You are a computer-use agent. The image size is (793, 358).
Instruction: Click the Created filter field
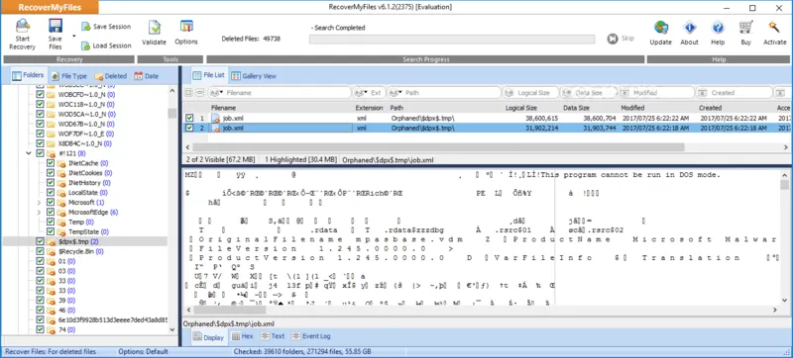click(x=734, y=93)
